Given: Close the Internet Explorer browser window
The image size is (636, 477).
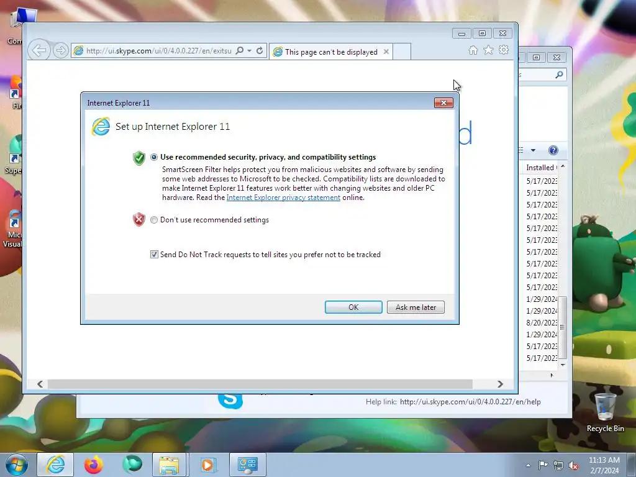Looking at the screenshot, I should 502,34.
